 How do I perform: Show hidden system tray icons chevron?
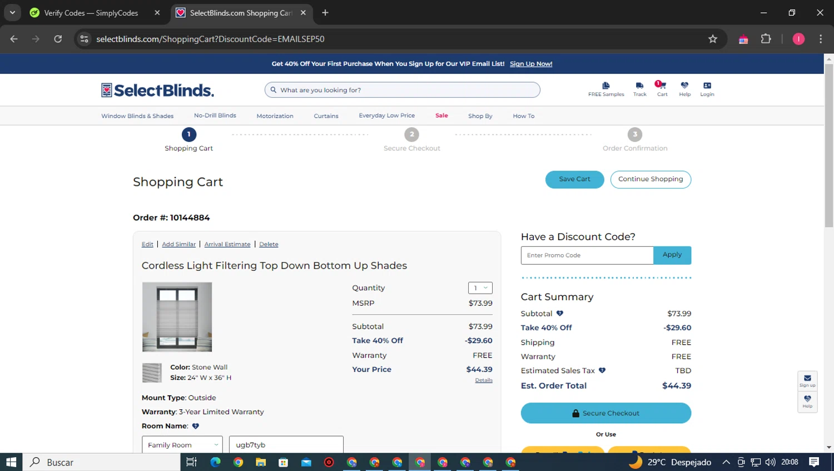[x=726, y=462]
